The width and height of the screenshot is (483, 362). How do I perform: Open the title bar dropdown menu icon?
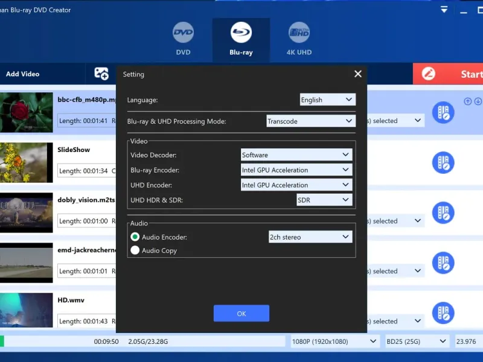444,10
